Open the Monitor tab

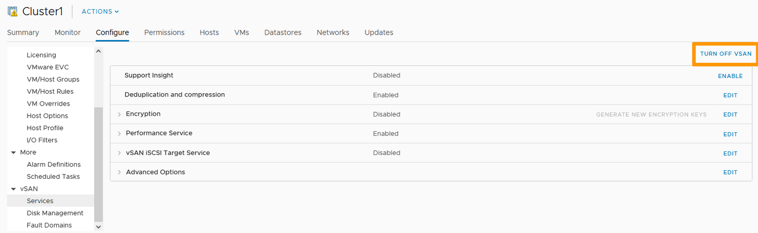coord(68,33)
